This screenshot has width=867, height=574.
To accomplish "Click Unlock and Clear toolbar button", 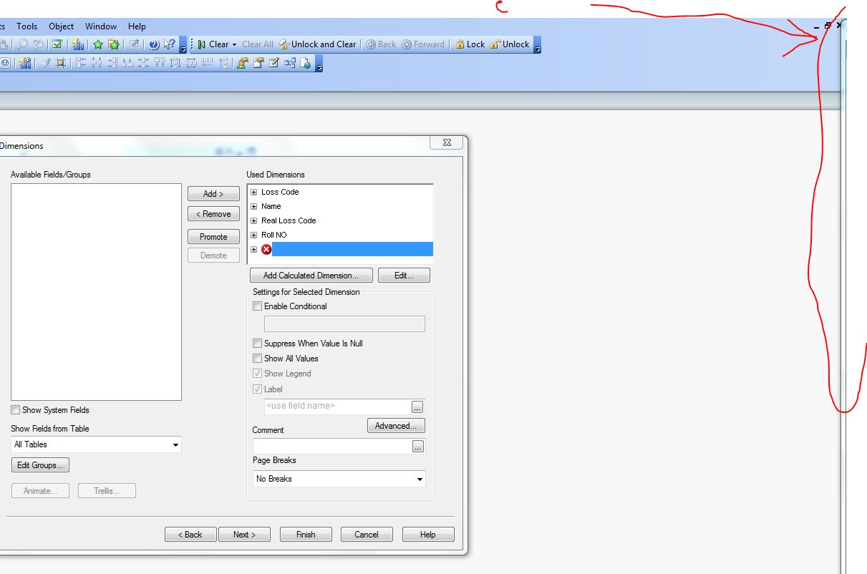I will click(x=317, y=44).
